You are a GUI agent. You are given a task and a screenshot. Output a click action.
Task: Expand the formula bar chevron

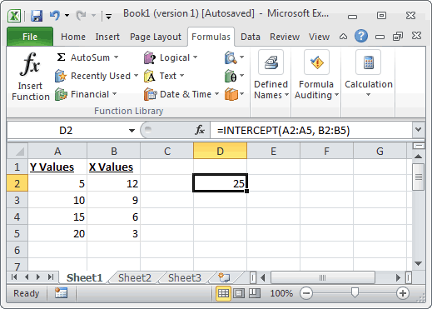418,129
